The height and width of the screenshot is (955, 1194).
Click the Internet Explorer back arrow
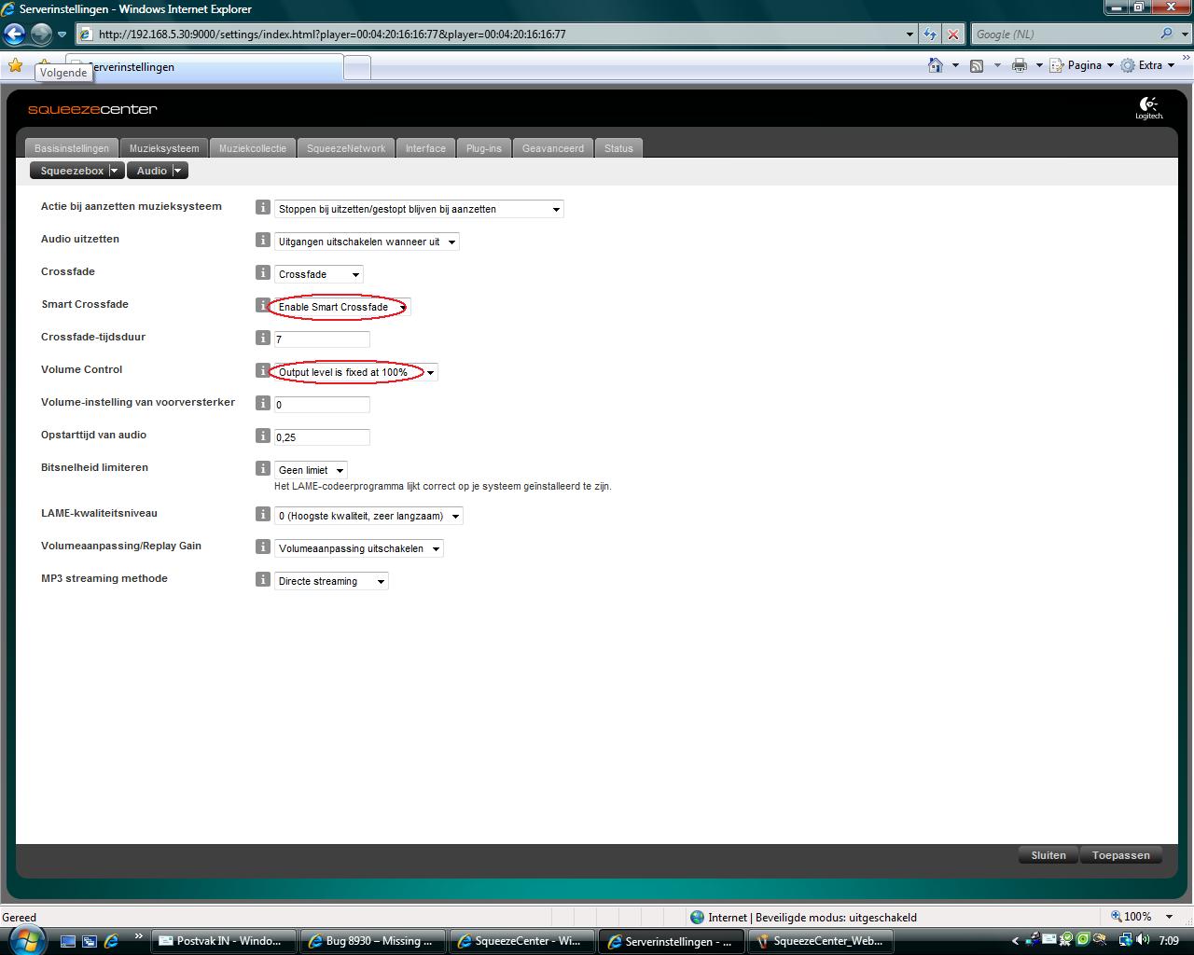(15, 35)
